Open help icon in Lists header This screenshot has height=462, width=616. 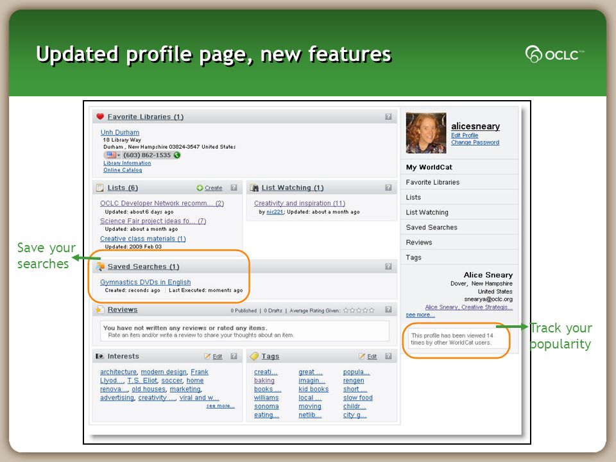tap(234, 188)
